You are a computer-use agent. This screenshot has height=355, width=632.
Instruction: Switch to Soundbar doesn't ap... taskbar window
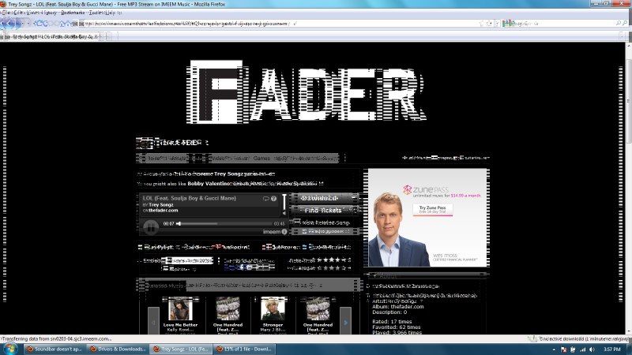(x=55, y=349)
